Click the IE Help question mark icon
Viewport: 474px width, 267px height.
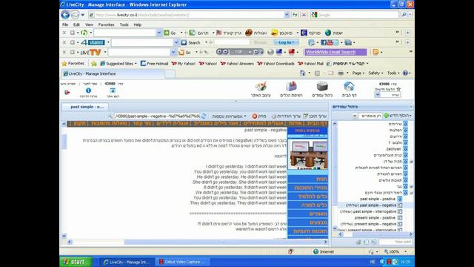pos(405,73)
